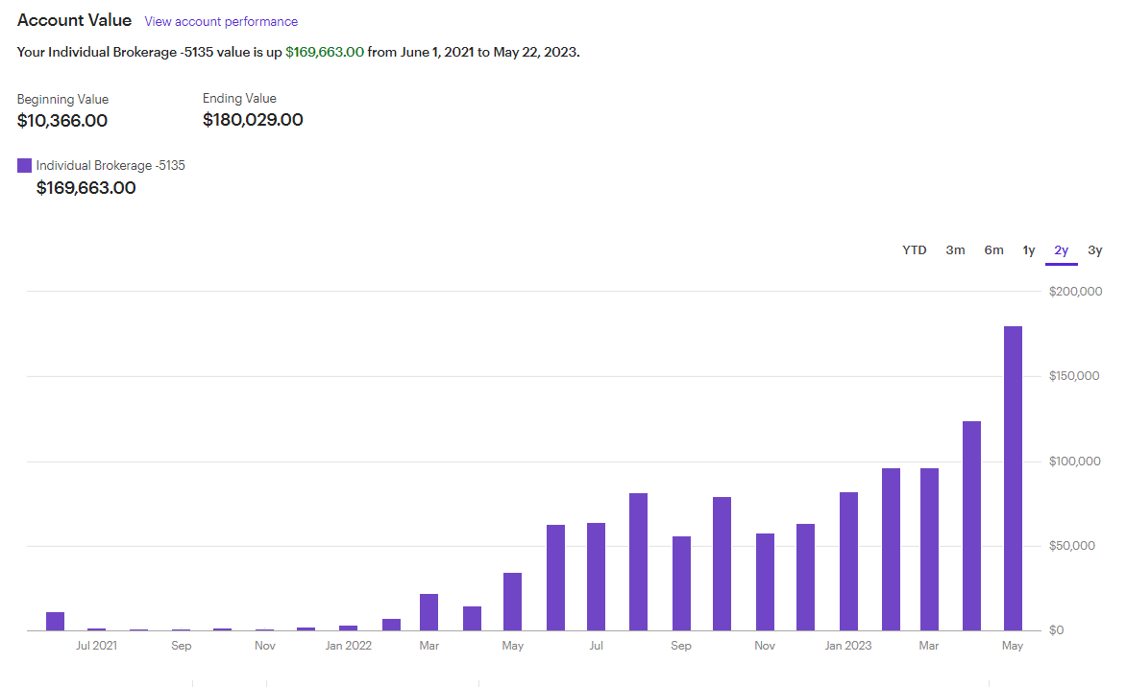The width and height of the screenshot is (1126, 687).
Task: Click the Beginning Value label
Action: point(62,99)
